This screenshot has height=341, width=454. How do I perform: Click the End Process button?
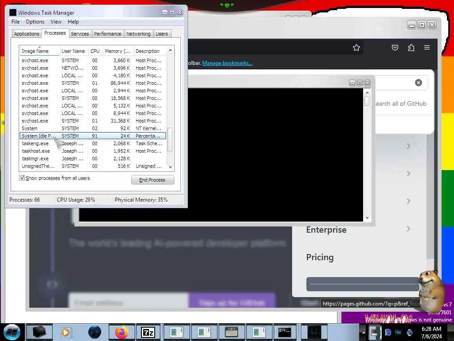(153, 180)
